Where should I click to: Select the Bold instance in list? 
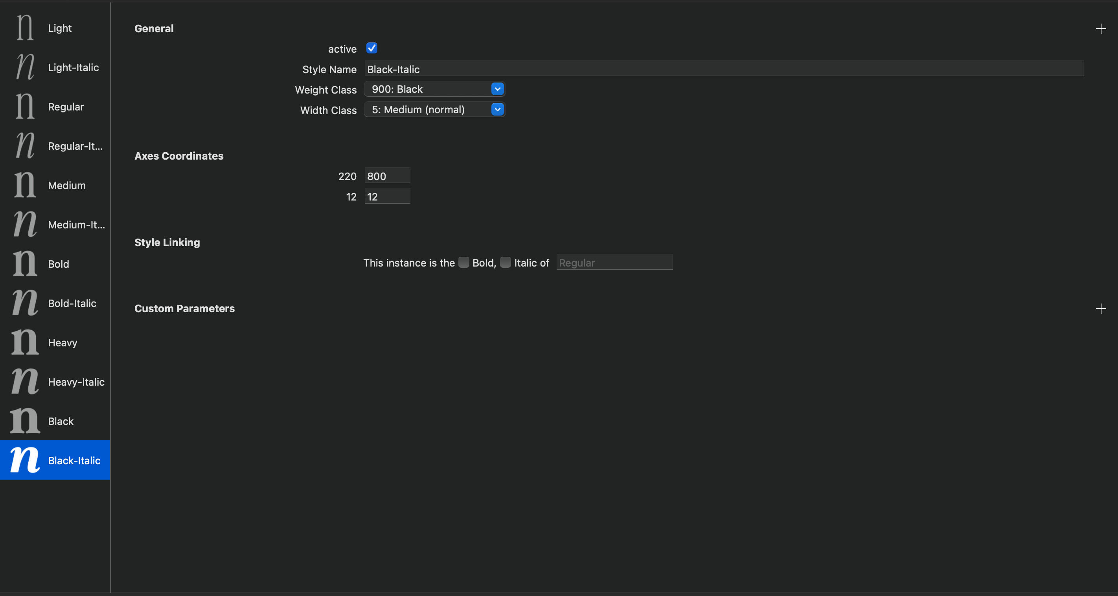click(x=59, y=264)
